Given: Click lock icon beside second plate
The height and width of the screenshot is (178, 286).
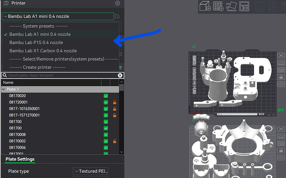Looking at the screenshot, I should click(281, 151).
